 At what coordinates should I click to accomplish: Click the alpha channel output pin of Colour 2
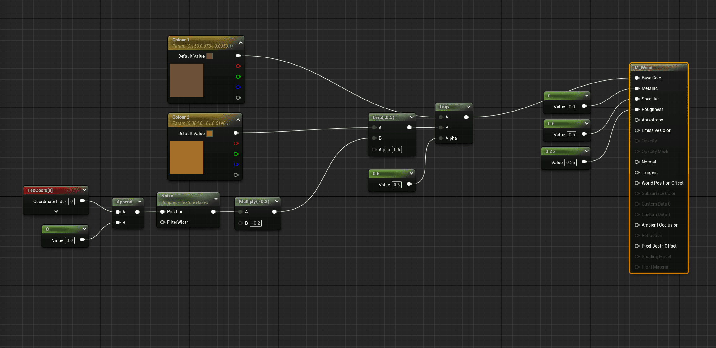tap(236, 175)
